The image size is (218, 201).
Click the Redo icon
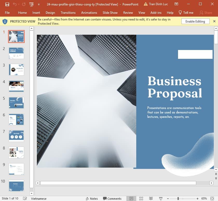[x=24, y=4]
